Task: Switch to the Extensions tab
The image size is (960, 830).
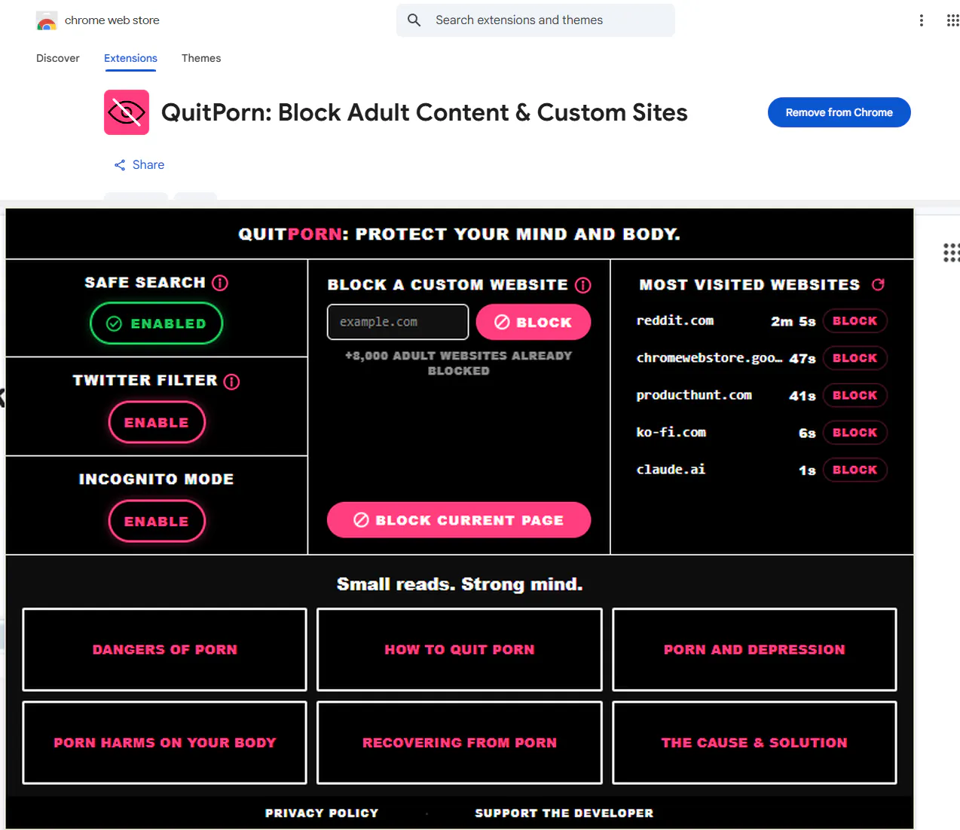Action: tap(130, 58)
